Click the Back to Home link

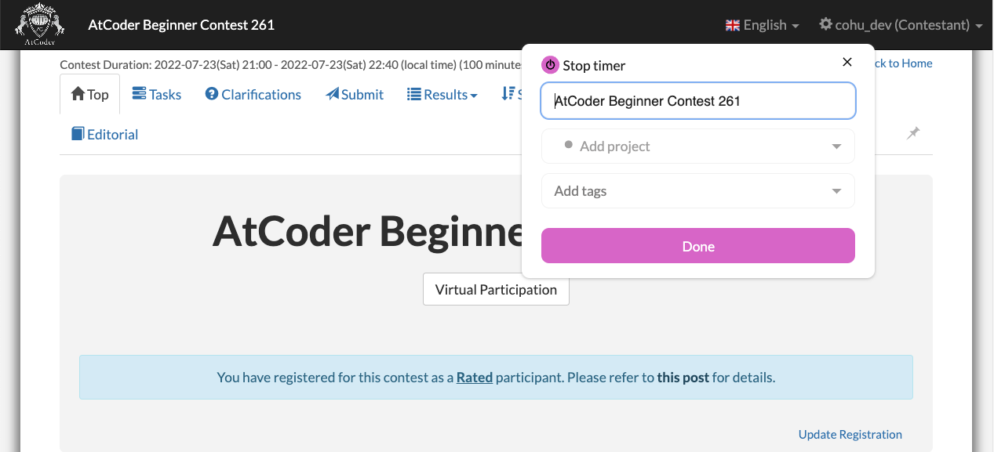click(x=902, y=63)
